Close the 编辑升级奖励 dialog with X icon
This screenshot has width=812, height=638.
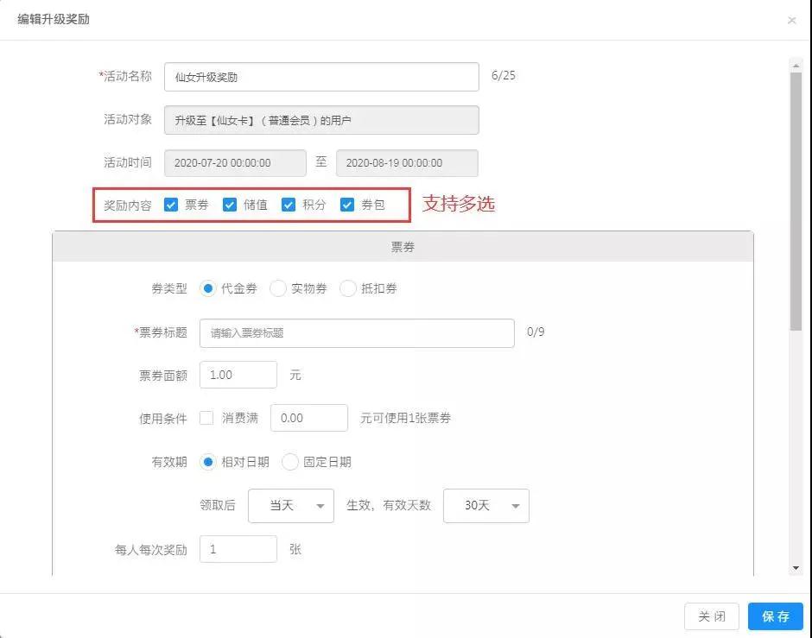click(x=791, y=20)
